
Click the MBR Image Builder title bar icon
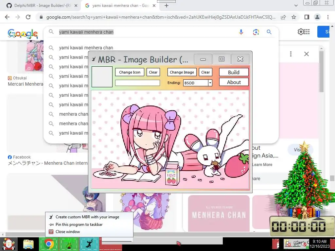click(94, 59)
